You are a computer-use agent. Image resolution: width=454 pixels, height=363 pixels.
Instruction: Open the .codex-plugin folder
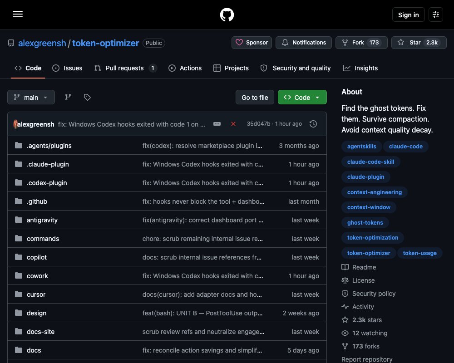coord(47,183)
